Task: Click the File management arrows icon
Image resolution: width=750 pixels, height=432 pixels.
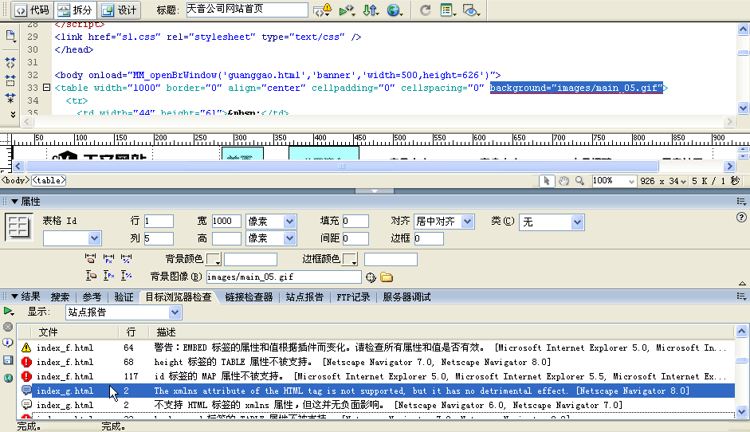Action: click(370, 10)
